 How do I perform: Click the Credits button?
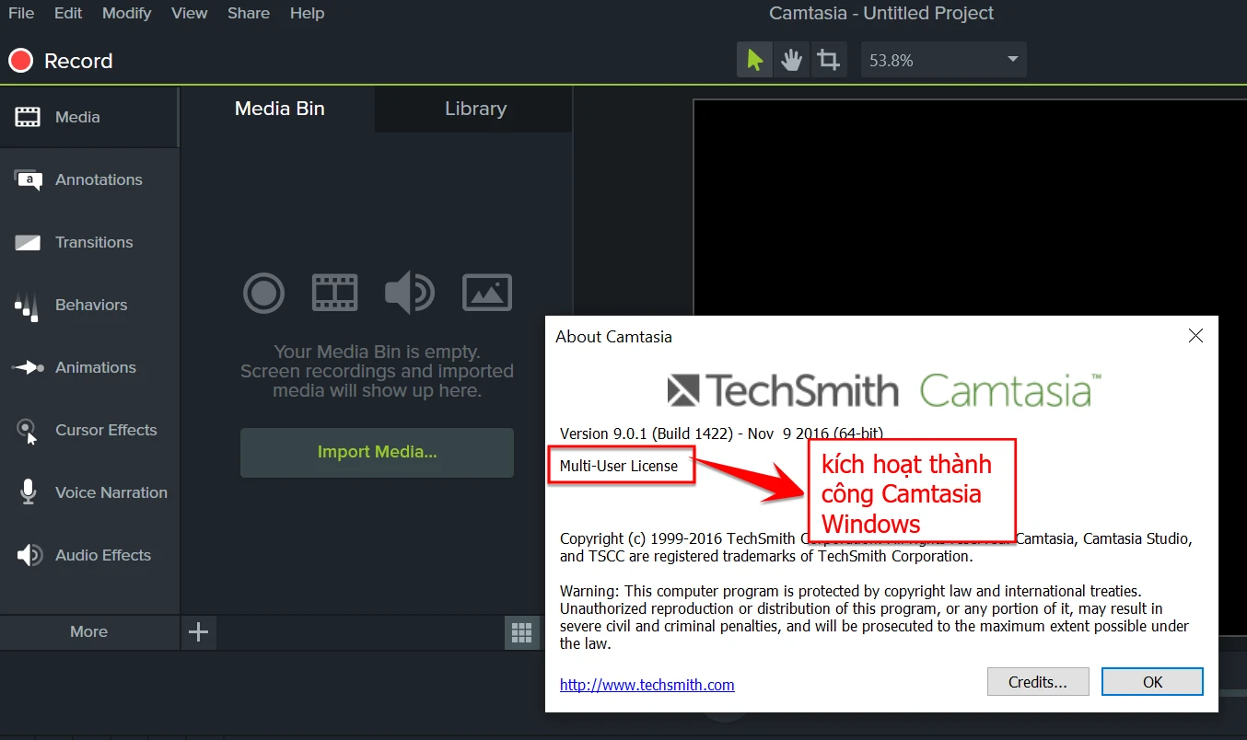tap(1037, 681)
